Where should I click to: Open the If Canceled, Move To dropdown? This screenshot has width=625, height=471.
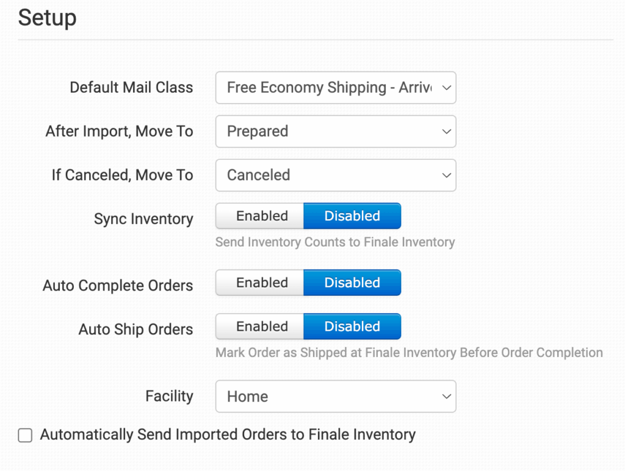point(335,175)
